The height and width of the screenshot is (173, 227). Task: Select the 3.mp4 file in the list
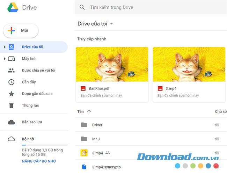(x=151, y=153)
